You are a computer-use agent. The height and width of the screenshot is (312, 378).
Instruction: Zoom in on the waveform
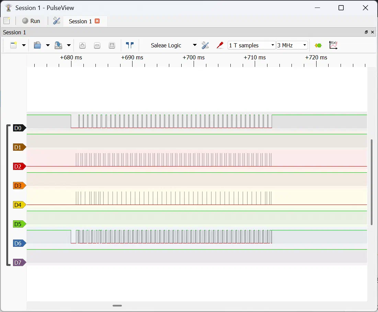(x=82, y=45)
